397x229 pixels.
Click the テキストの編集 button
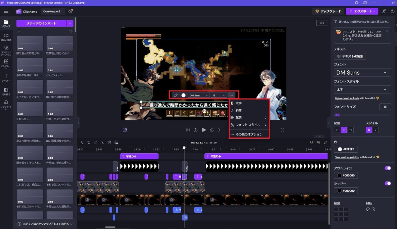350,56
